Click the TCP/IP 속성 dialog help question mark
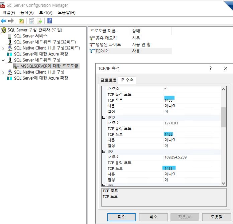233x224 pixels. coord(211,68)
